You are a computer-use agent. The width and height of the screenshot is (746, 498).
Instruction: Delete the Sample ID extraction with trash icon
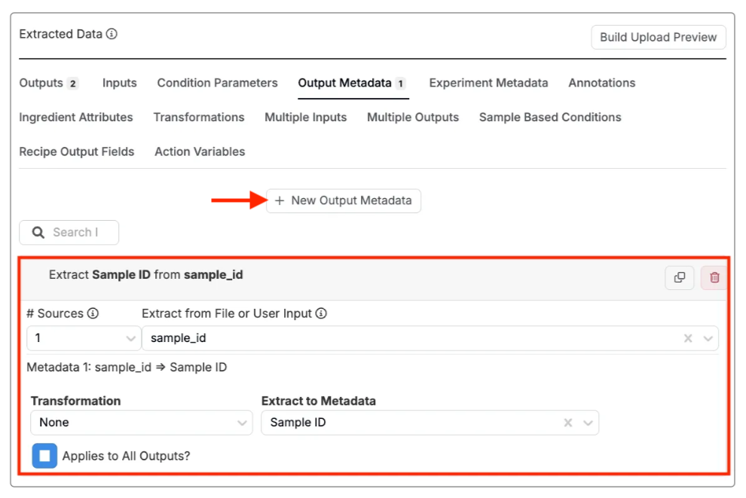click(714, 277)
